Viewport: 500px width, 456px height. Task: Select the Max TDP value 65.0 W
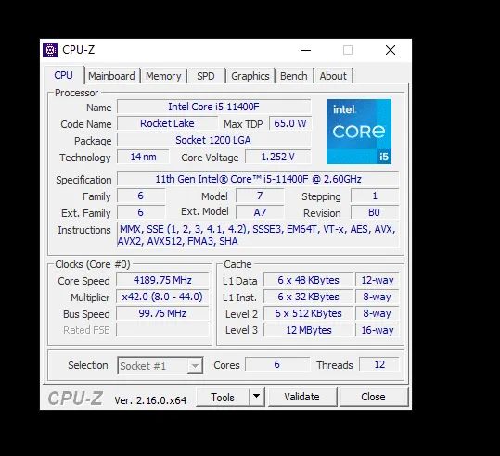[290, 123]
